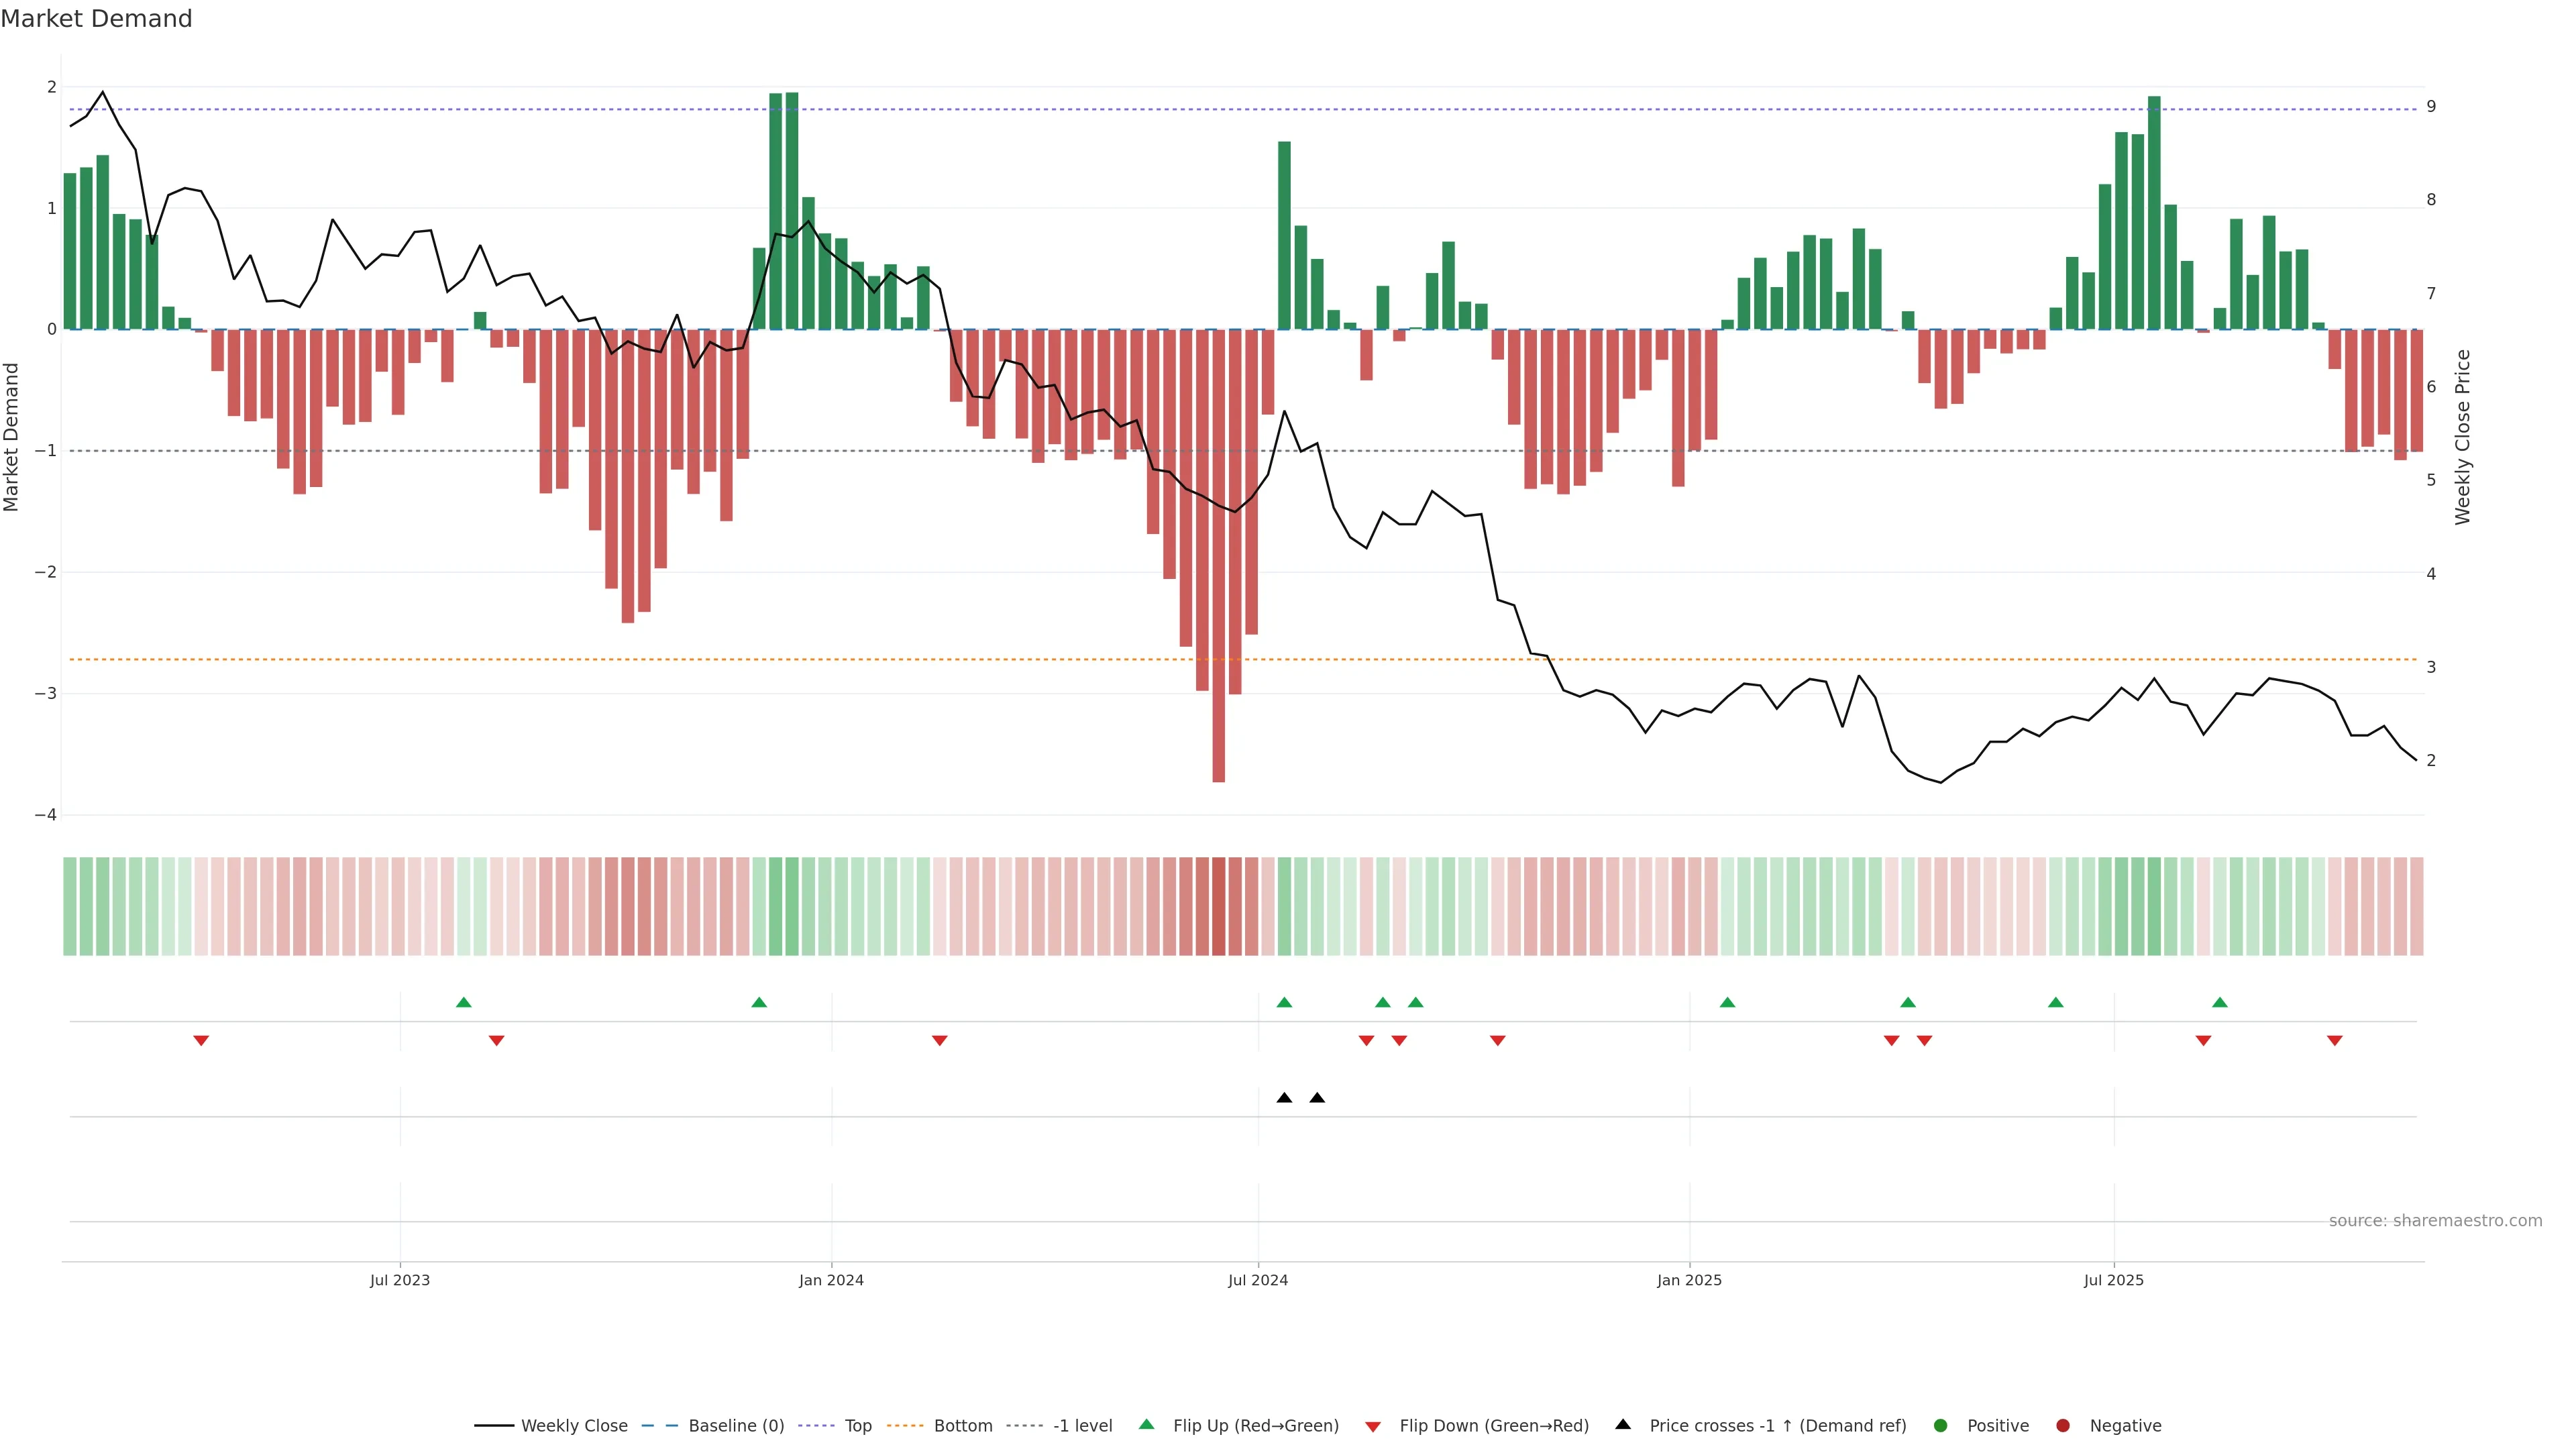The image size is (2576, 1449).
Task: Click the Market Demand chart title
Action: (96, 19)
